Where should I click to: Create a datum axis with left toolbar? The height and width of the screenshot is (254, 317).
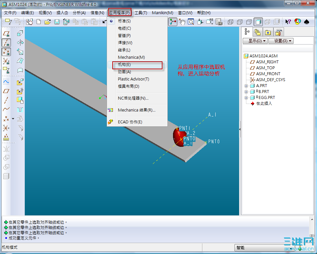[x=6, y=100]
